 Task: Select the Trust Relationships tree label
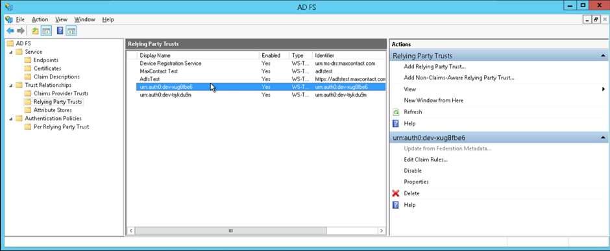tap(48, 85)
